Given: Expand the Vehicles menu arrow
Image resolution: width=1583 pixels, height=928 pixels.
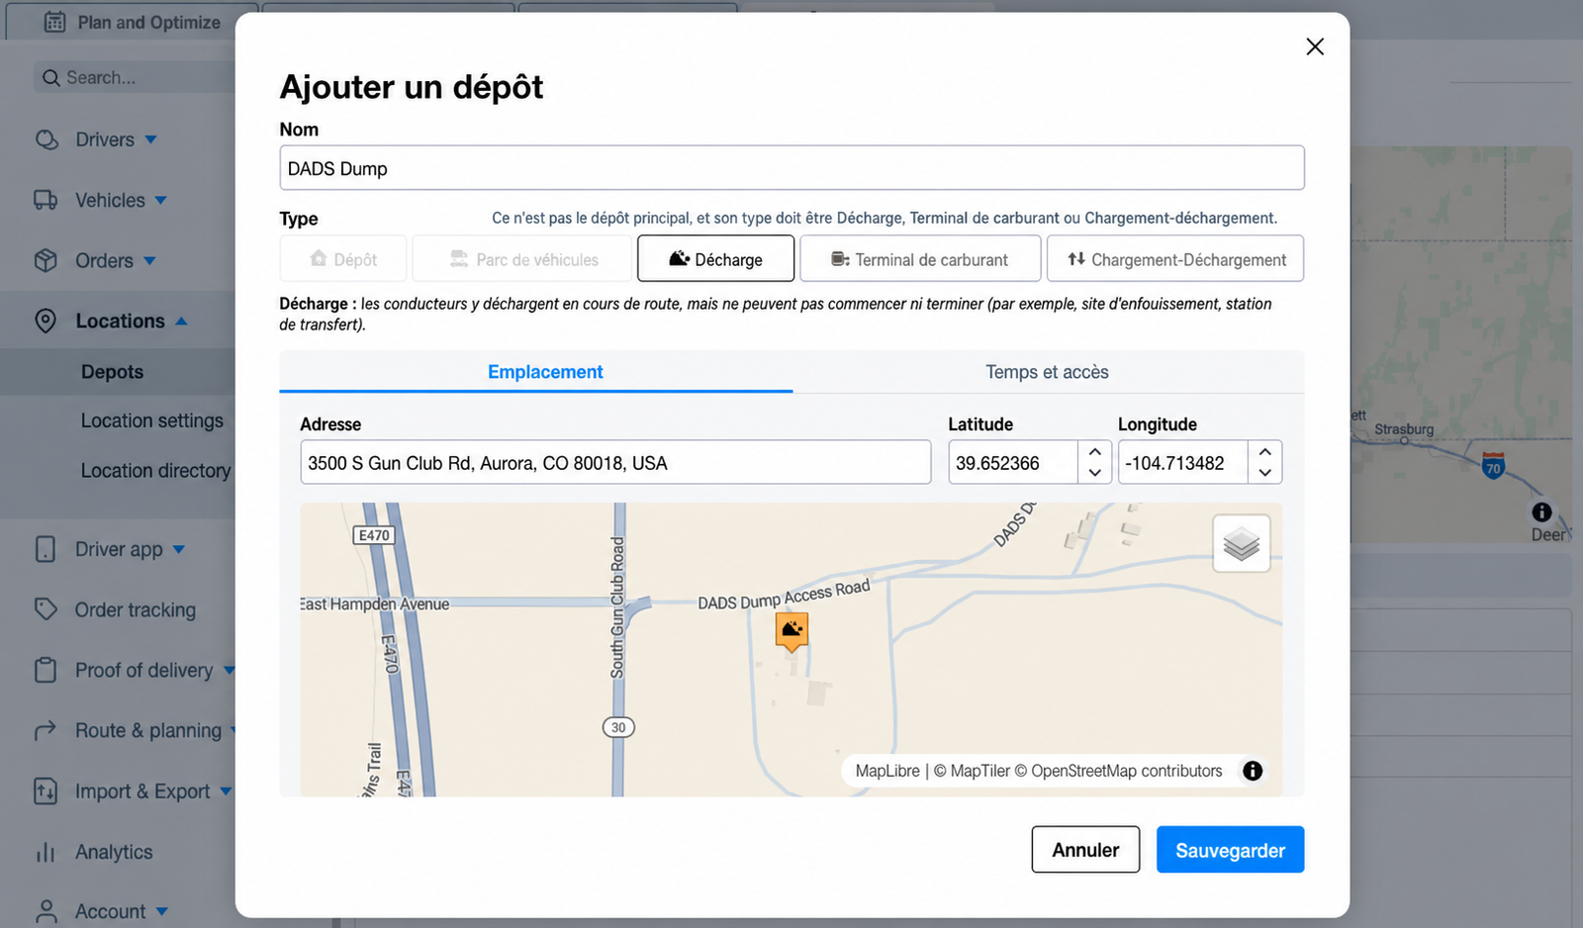Looking at the screenshot, I should click(161, 200).
